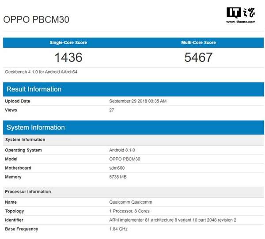The height and width of the screenshot is (239, 265).
Task: Click the Topology label
Action: 15,211
